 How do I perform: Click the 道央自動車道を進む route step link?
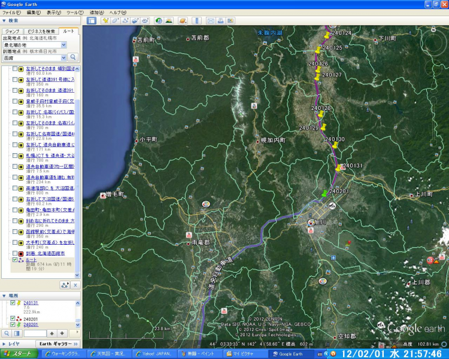tap(50, 177)
